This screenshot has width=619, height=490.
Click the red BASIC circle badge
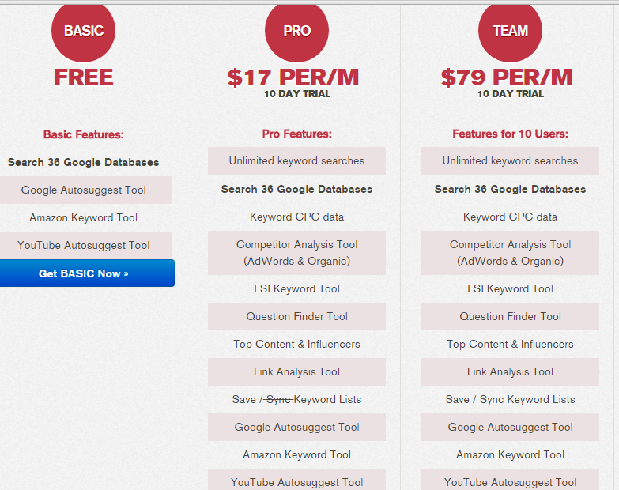click(x=83, y=31)
